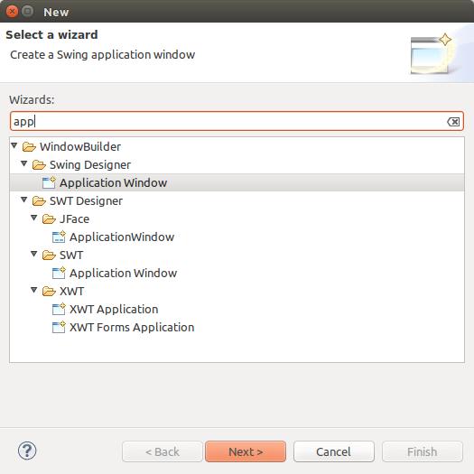Click the SWT folder icon
The height and width of the screenshot is (474, 474).
coord(49,256)
